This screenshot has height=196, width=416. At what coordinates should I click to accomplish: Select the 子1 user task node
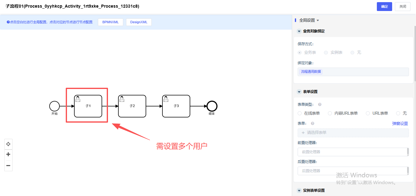point(88,106)
